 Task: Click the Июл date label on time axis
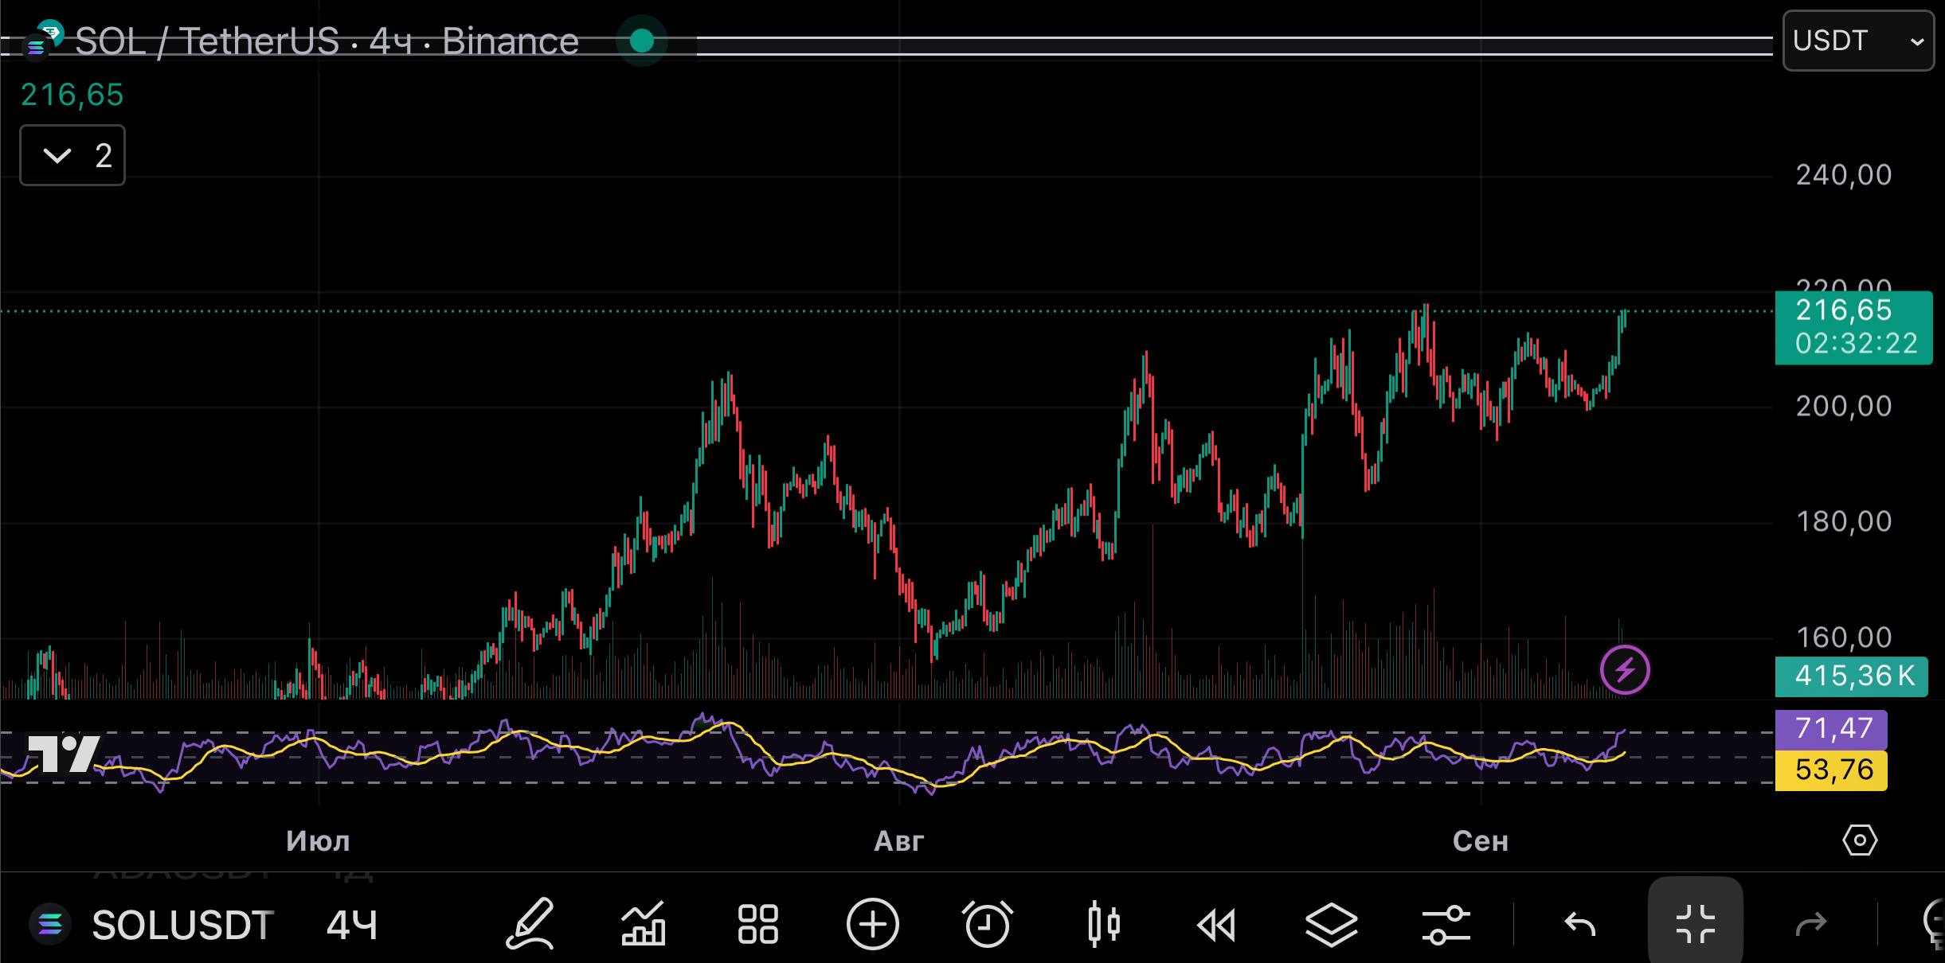[319, 841]
